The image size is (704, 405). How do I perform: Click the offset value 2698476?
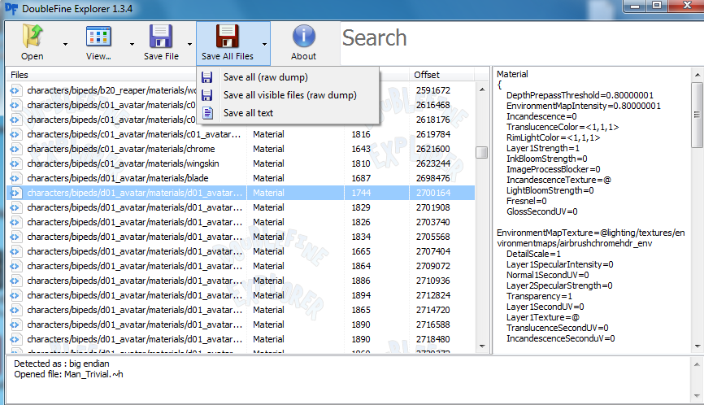tap(432, 178)
